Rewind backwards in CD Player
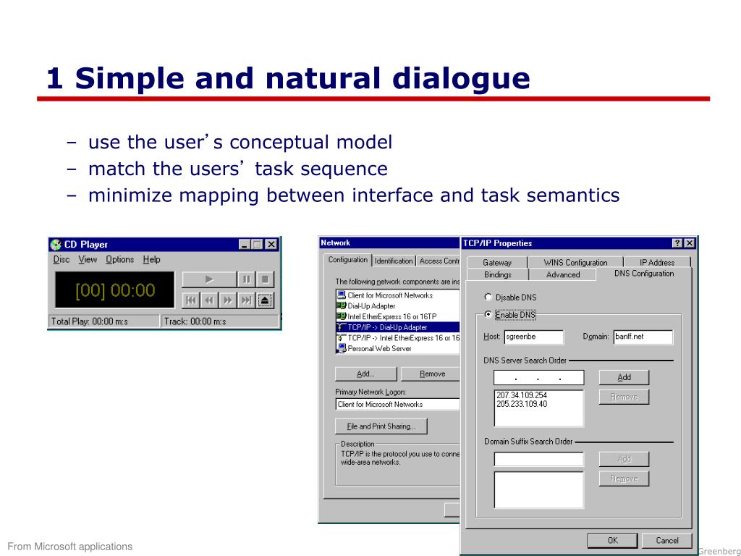This screenshot has height=556, width=741. pos(209,300)
